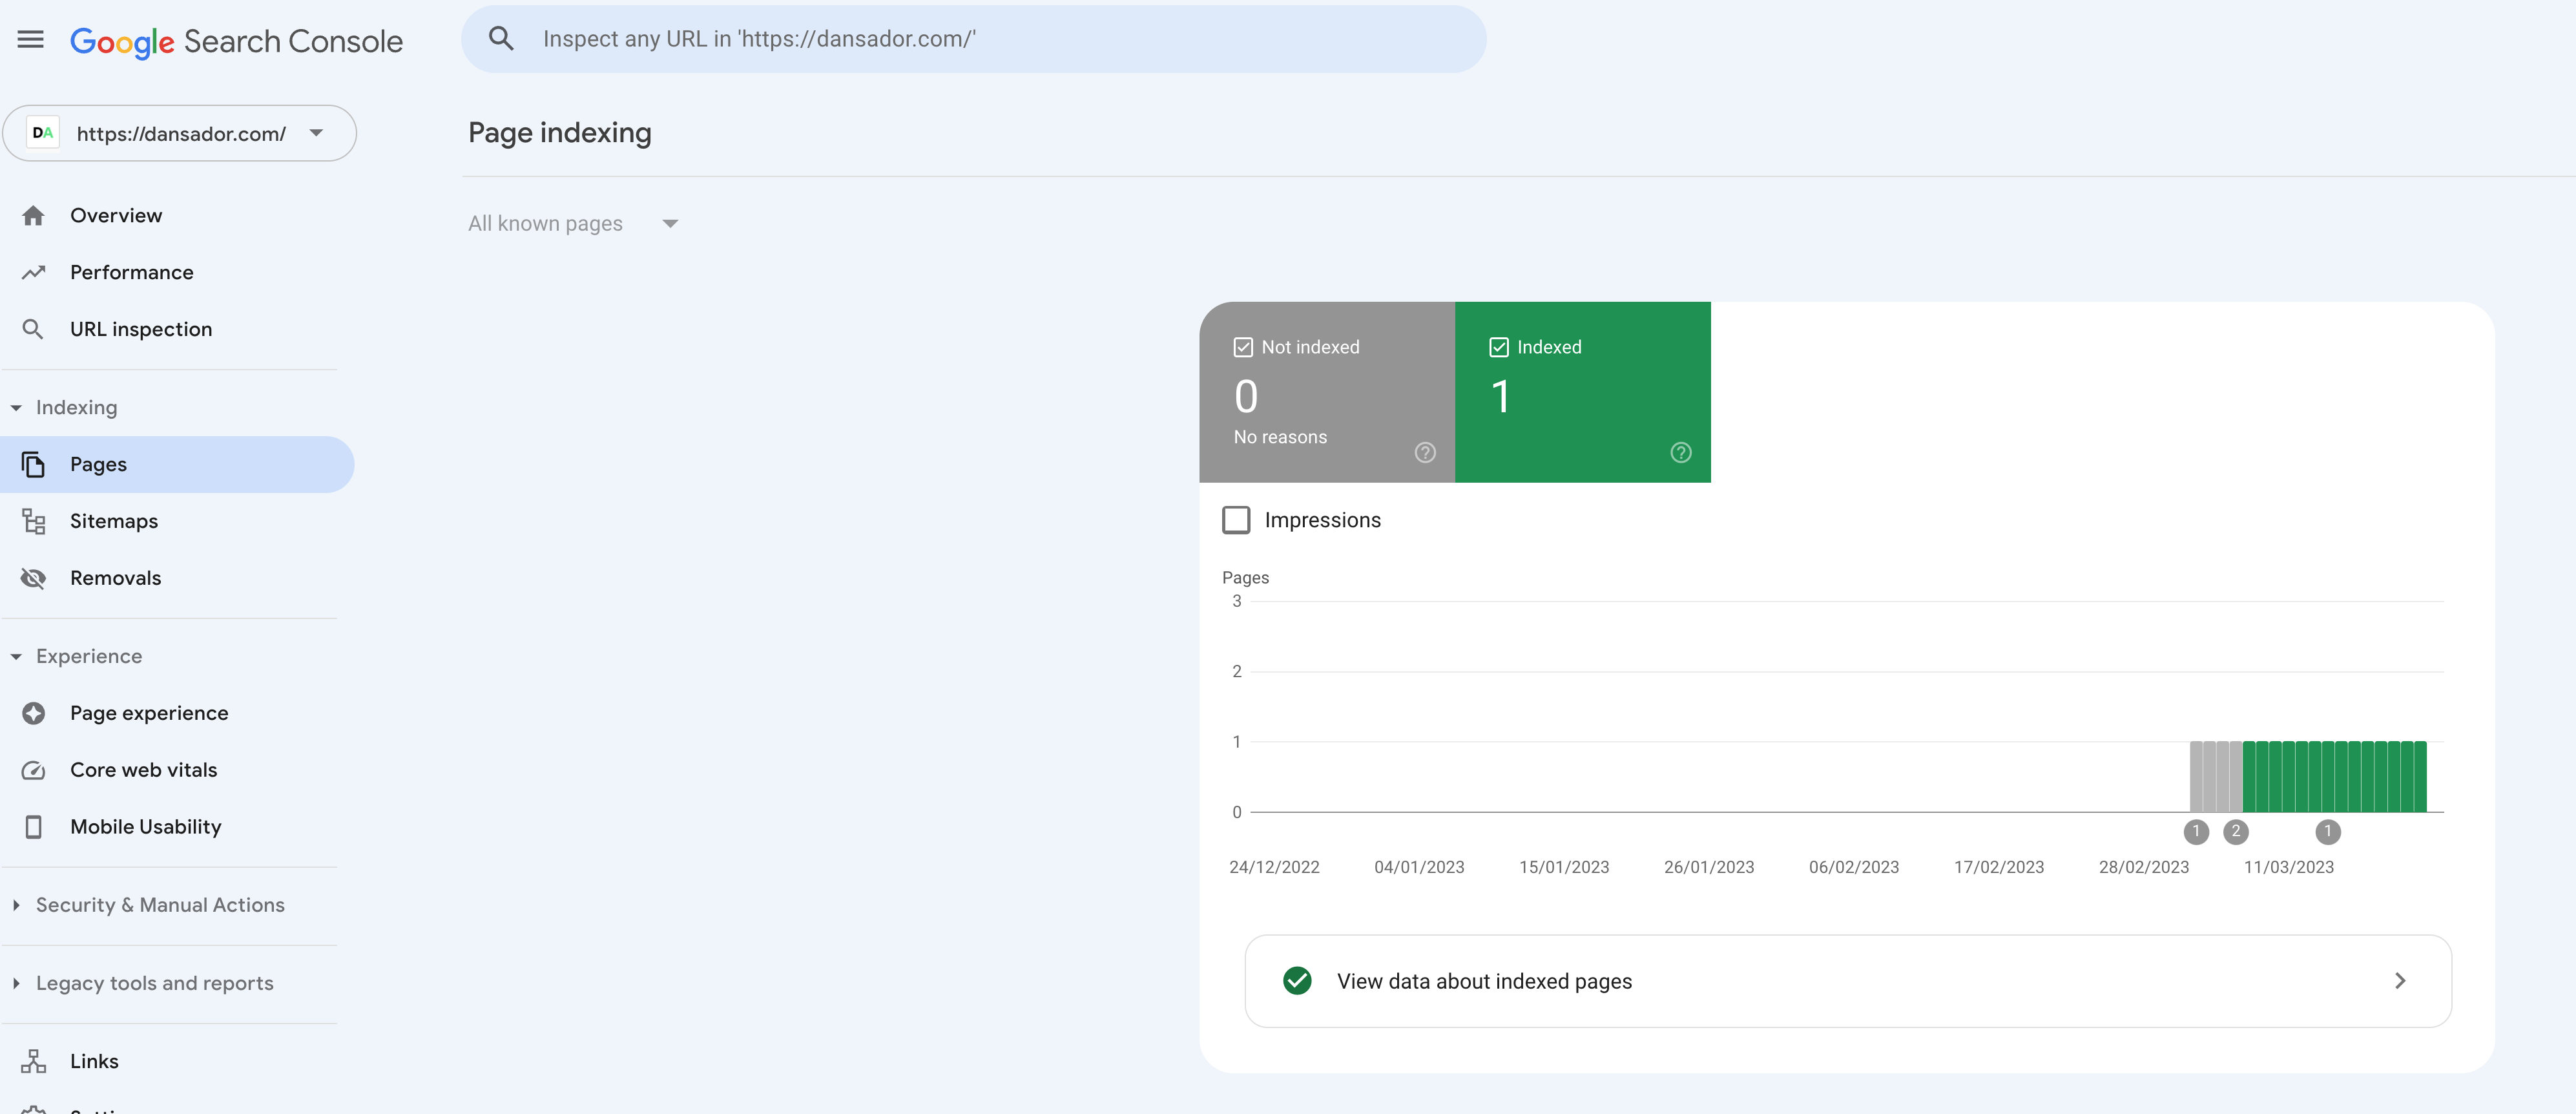Click the Page indexing heading
The height and width of the screenshot is (1114, 2576).
[560, 133]
